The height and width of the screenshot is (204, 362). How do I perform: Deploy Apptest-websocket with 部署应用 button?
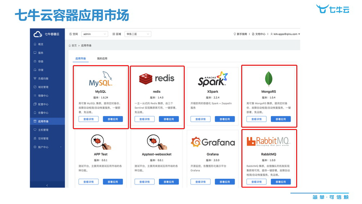point(169,182)
